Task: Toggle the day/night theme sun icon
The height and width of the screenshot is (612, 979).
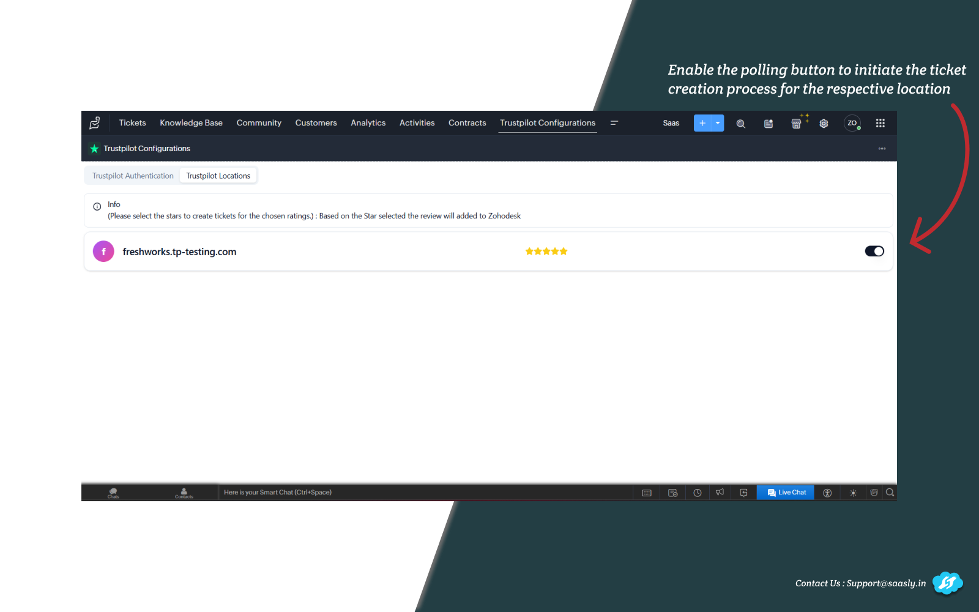Action: point(853,493)
